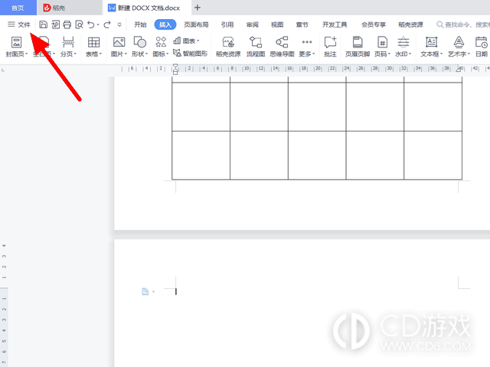Open the 形状 (Shapes) tool
This screenshot has width=490, height=367.
pos(138,43)
